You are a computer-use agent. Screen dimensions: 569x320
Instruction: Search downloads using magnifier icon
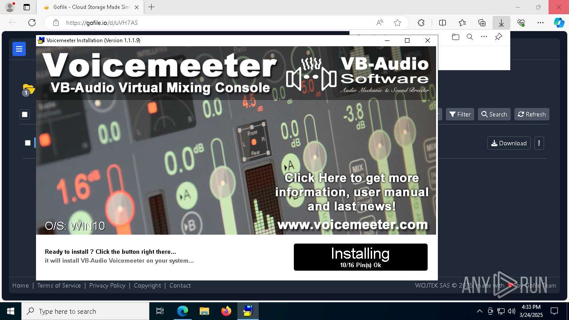point(469,37)
